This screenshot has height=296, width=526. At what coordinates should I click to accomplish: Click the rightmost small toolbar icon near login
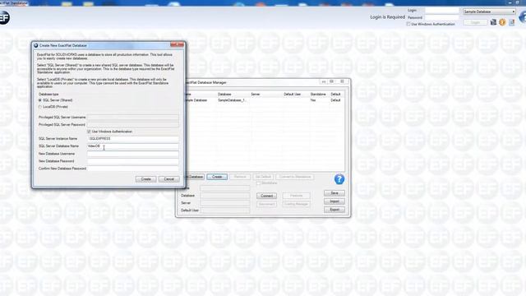511,22
